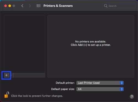Click the Default paper size label
The height and width of the screenshot is (102, 138).
[x=63, y=89]
